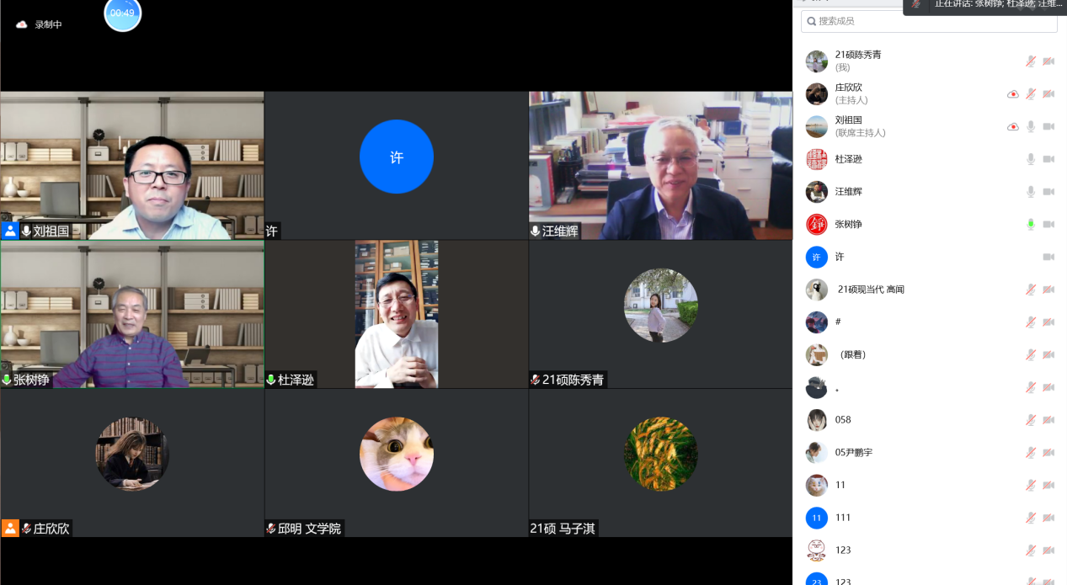Toggle the disabled camera icon for 05尹鹏宇
The image size is (1067, 585).
(1048, 453)
